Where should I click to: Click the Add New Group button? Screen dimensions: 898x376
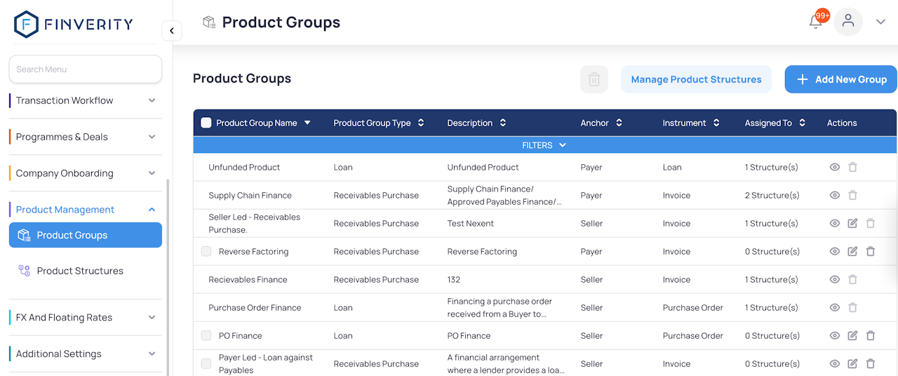[x=840, y=79]
